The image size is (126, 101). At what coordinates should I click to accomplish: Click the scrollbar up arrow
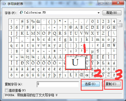click(120, 21)
